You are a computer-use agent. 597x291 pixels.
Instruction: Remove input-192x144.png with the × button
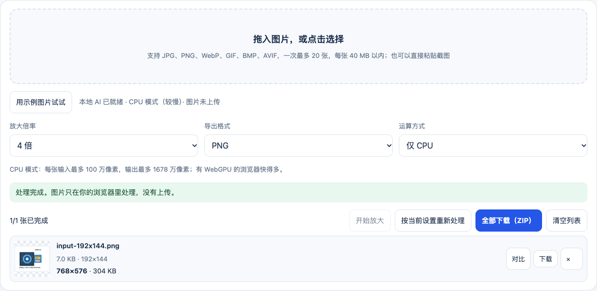(571, 259)
